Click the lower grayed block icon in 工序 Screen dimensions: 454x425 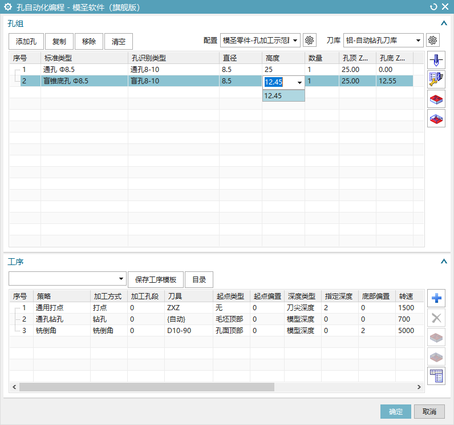(436, 356)
